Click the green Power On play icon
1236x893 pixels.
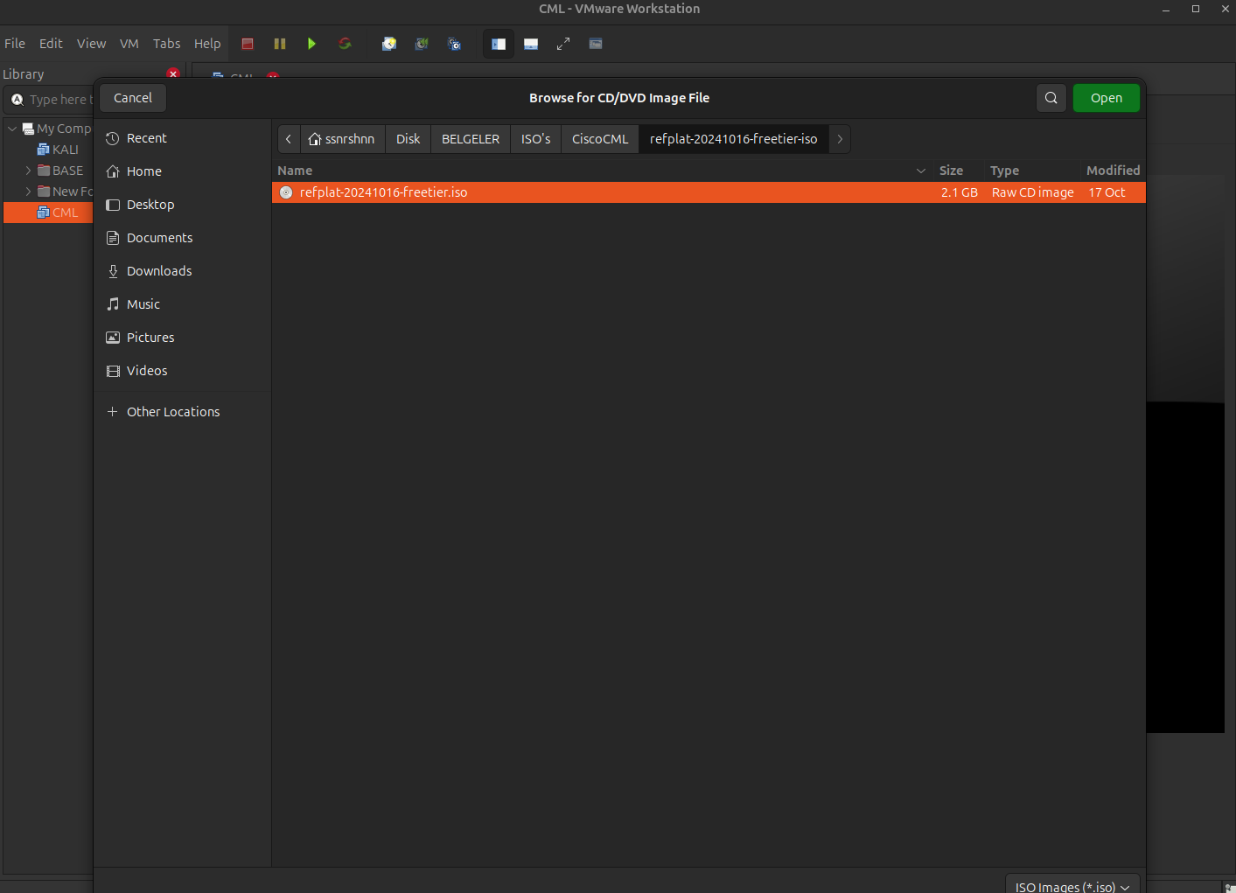[311, 44]
